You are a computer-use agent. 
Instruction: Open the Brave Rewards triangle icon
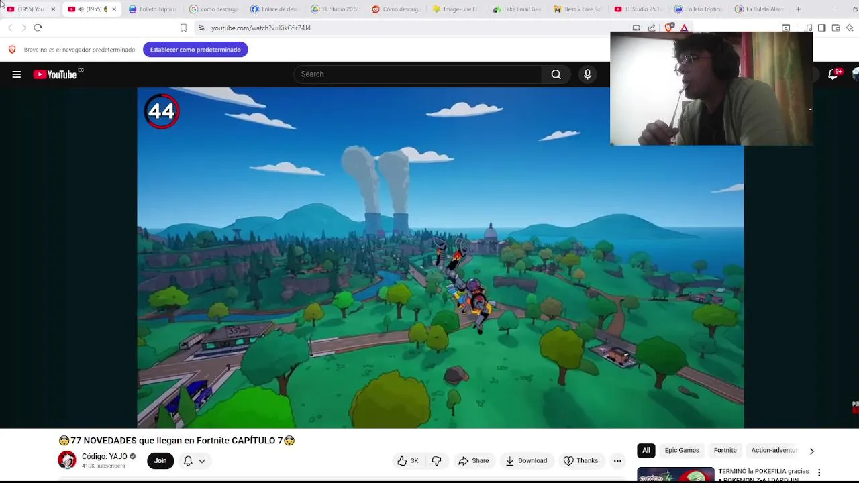tap(684, 28)
